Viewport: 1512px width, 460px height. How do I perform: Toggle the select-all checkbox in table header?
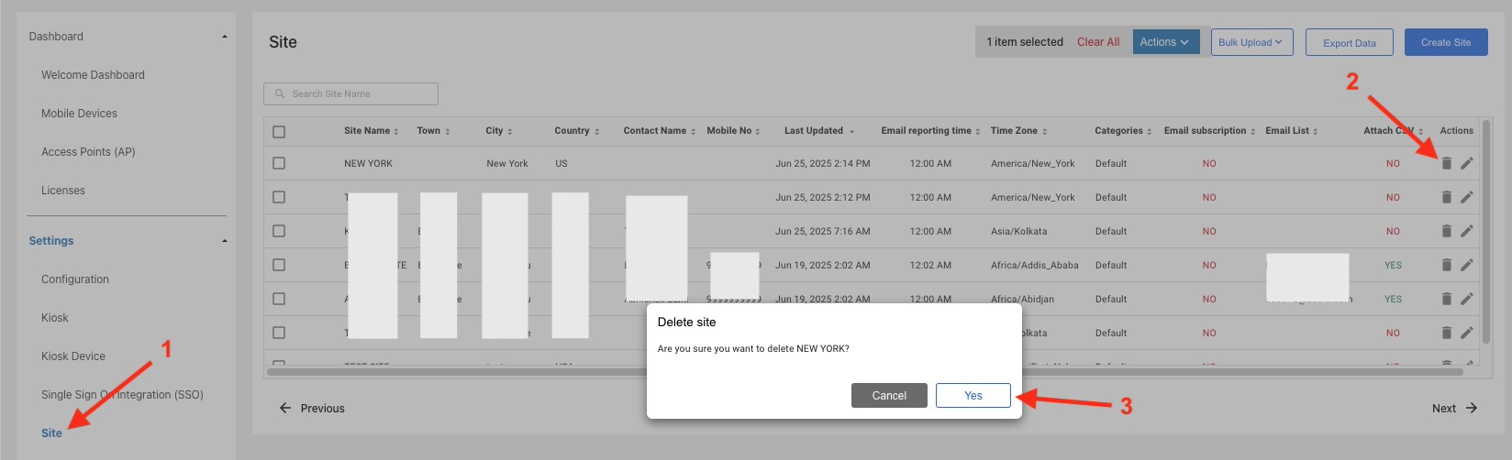pos(279,131)
